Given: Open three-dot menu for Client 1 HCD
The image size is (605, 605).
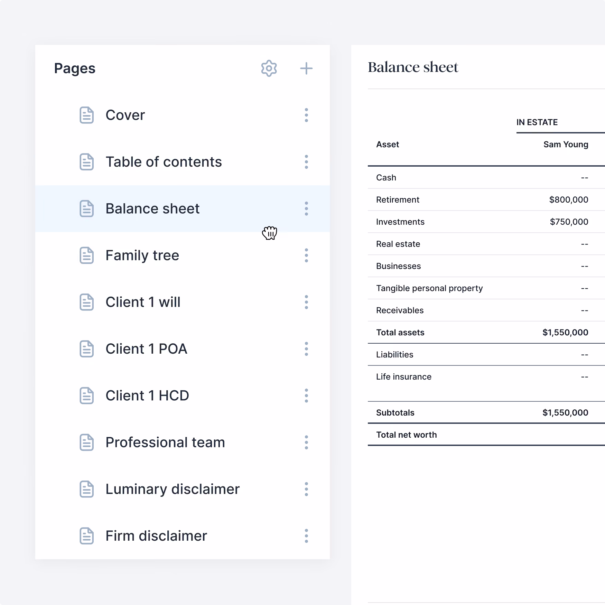Looking at the screenshot, I should pyautogui.click(x=306, y=395).
